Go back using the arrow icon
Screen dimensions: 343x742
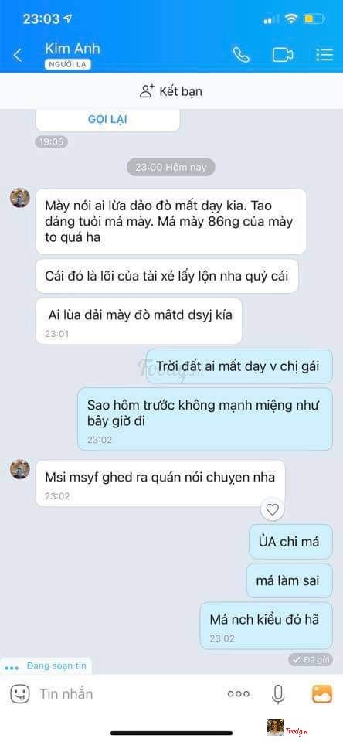pyautogui.click(x=18, y=55)
